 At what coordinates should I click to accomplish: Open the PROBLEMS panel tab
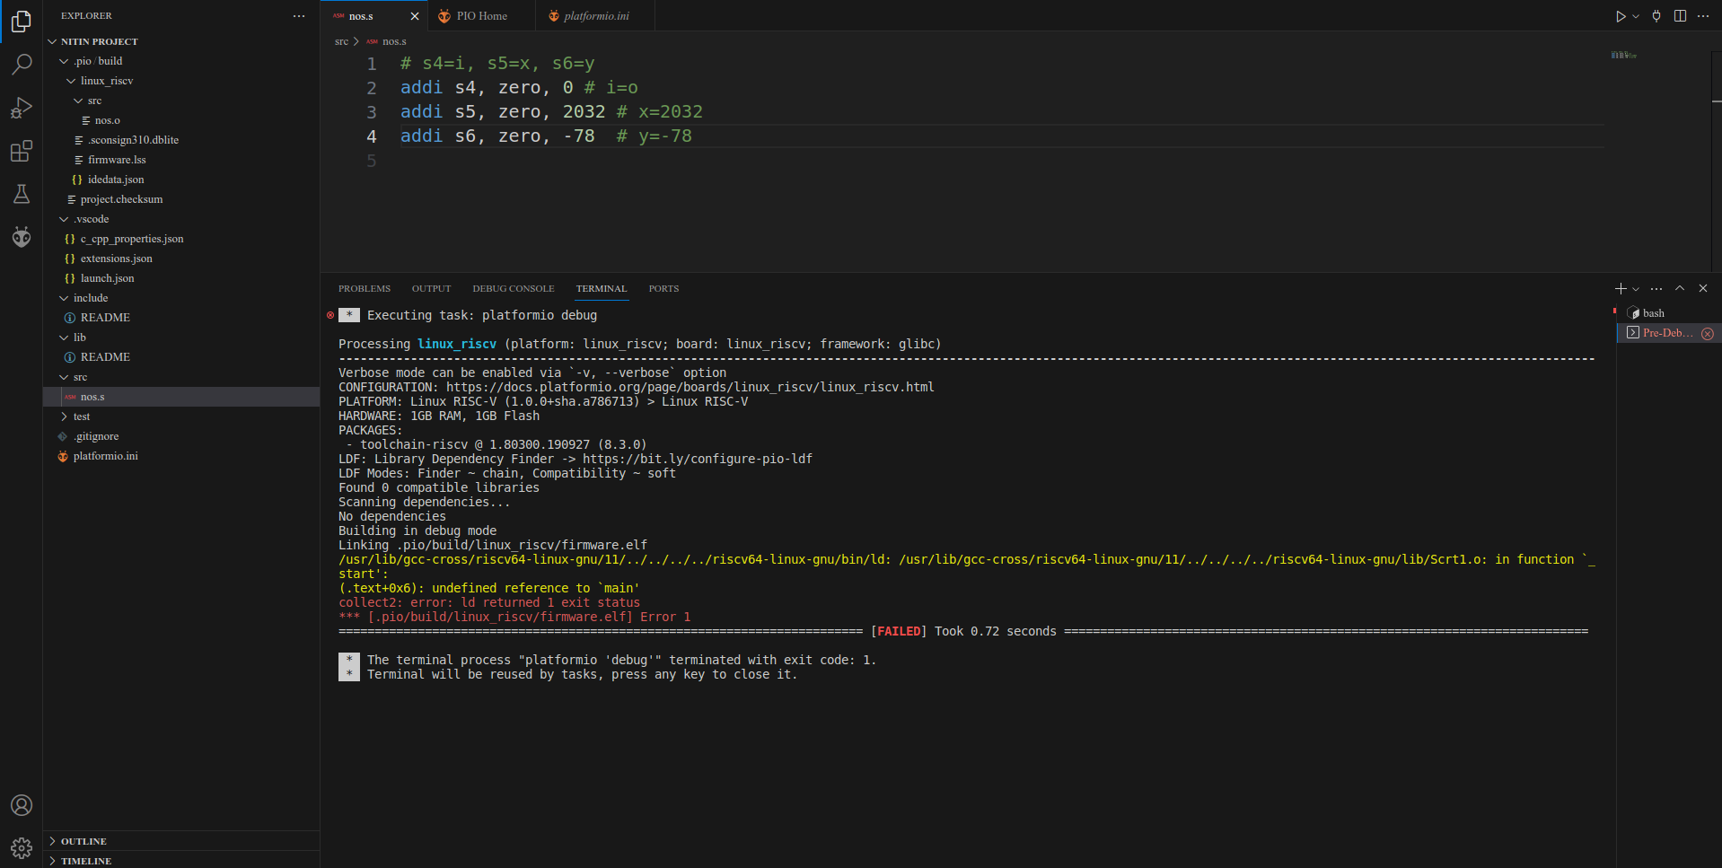click(x=365, y=288)
